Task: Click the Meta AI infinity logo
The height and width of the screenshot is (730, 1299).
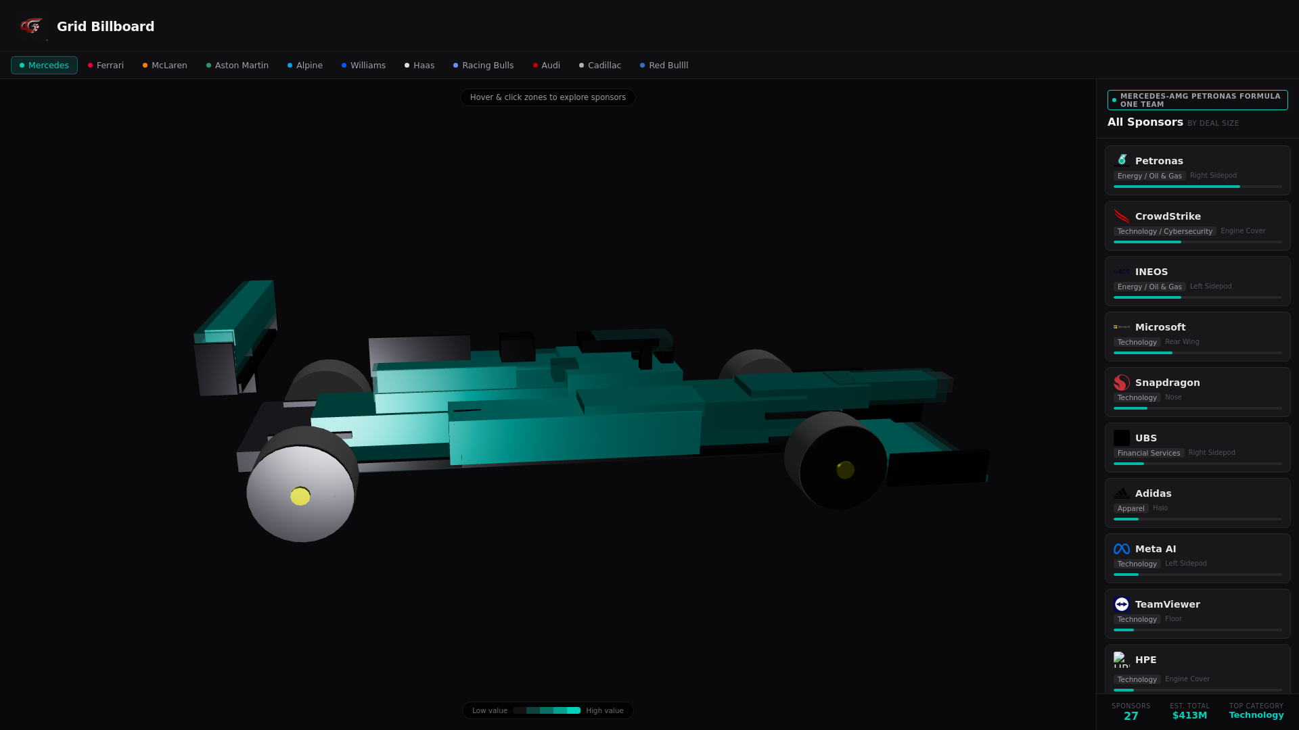Action: coord(1122,549)
